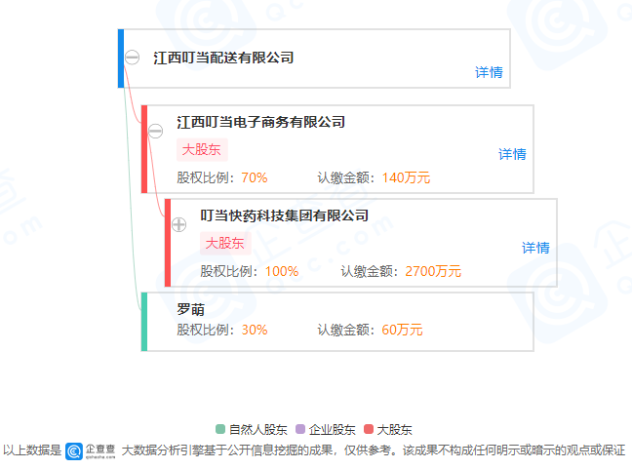Screen dimensions: 632x469
Task: Open 详情 for 江西叮当配送有限公司
Action: coord(489,72)
